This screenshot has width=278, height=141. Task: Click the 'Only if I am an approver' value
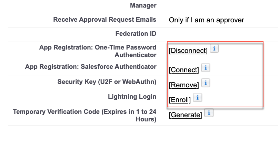tap(206, 20)
